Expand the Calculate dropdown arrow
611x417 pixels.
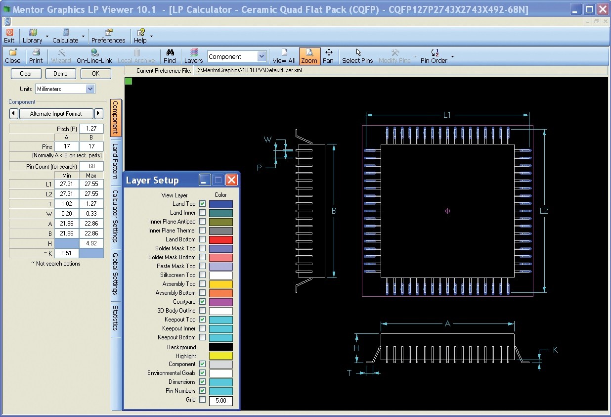tap(83, 36)
